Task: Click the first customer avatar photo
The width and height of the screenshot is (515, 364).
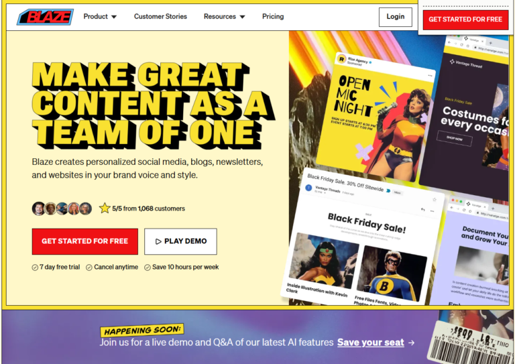Action: [x=38, y=208]
